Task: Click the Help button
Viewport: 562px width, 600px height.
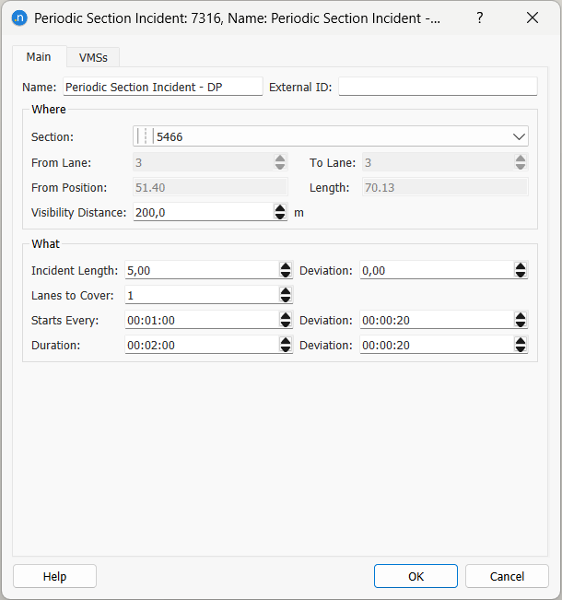Action: [54, 576]
